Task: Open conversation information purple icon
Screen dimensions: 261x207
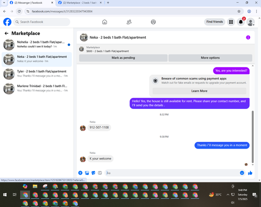Action: point(248,38)
